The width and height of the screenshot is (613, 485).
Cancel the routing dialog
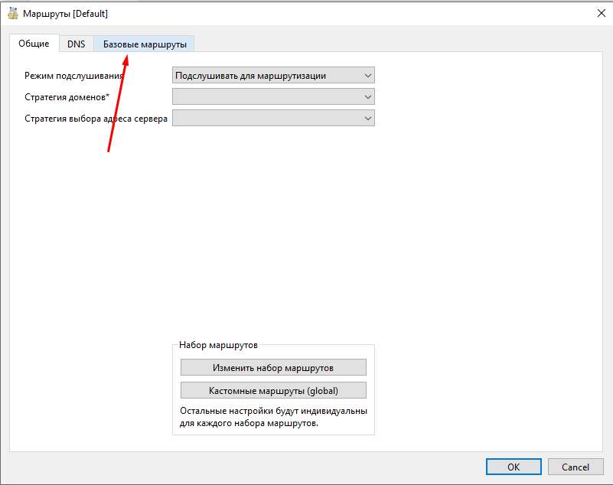[575, 467]
